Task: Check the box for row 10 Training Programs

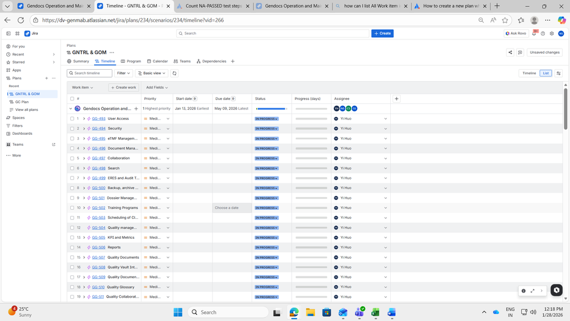Action: (x=72, y=208)
